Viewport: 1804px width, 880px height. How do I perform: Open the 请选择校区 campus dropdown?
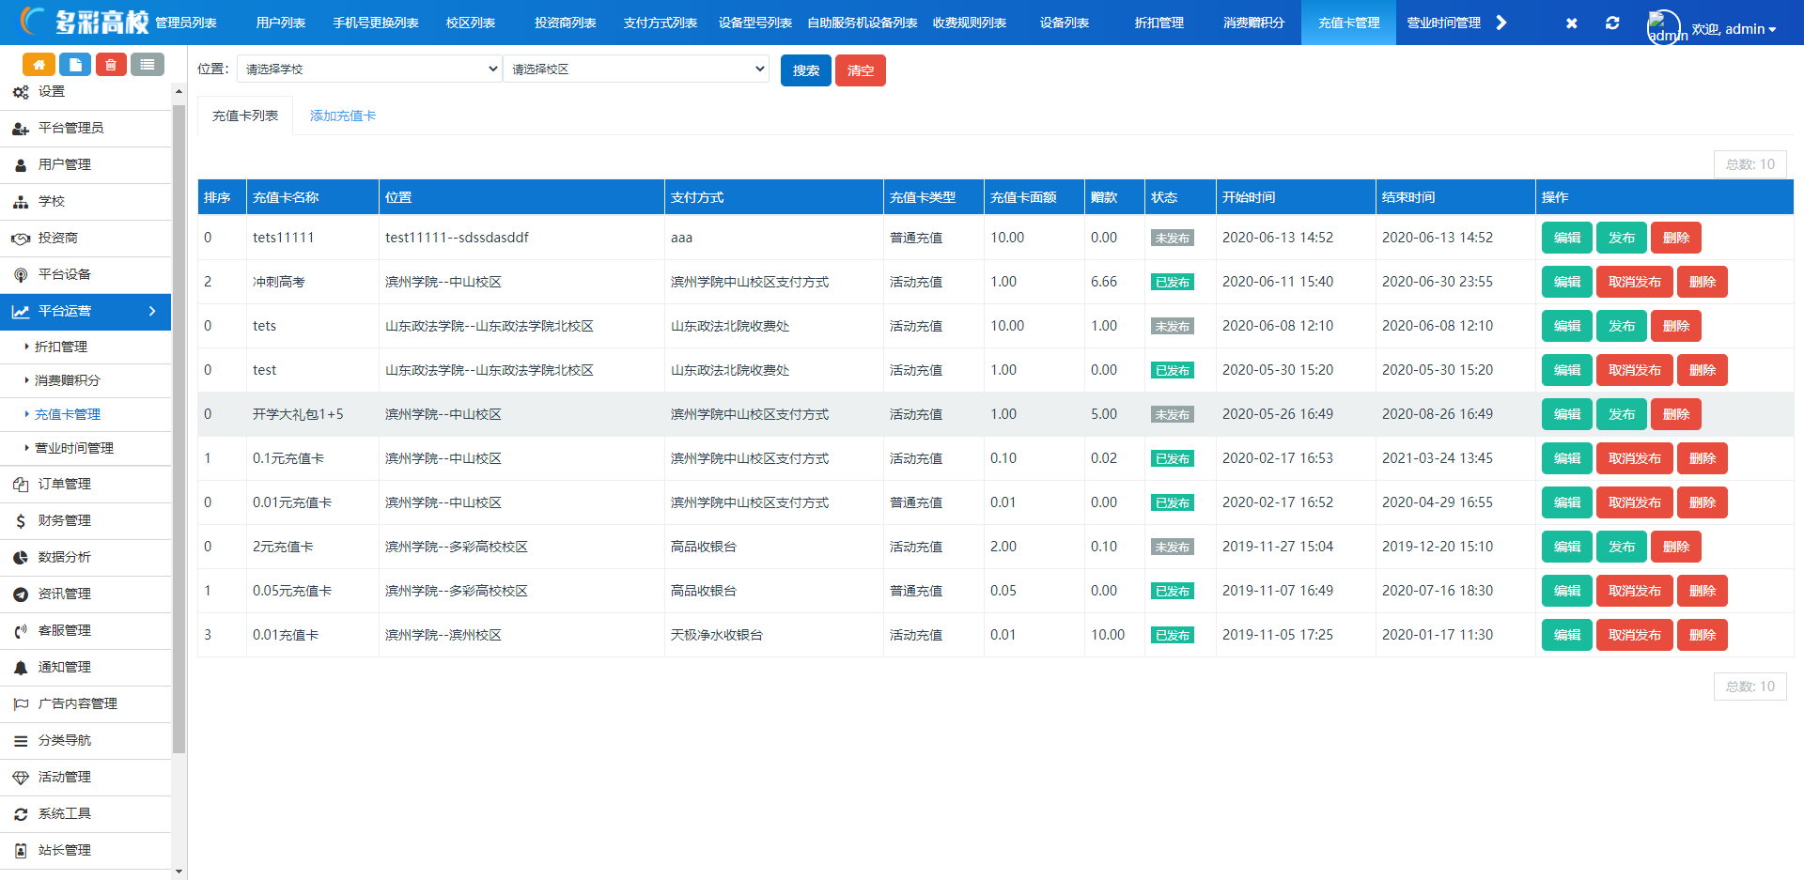(x=636, y=69)
